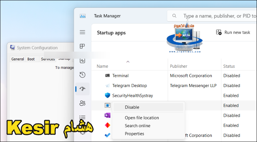The image size is (257, 142).
Task: Open the Performance page in sidebar
Action: pos(82,61)
